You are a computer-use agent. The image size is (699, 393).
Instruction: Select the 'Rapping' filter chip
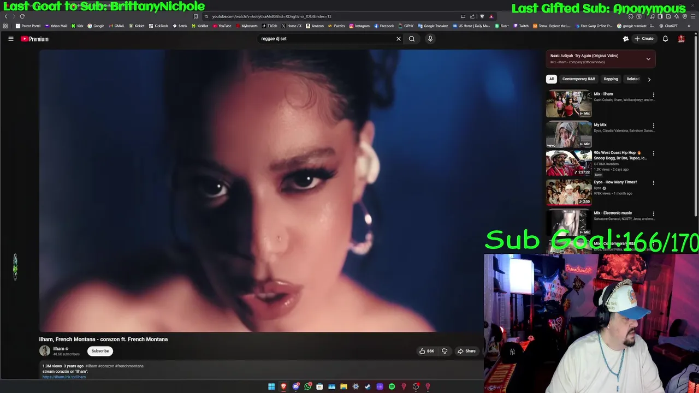tap(611, 79)
